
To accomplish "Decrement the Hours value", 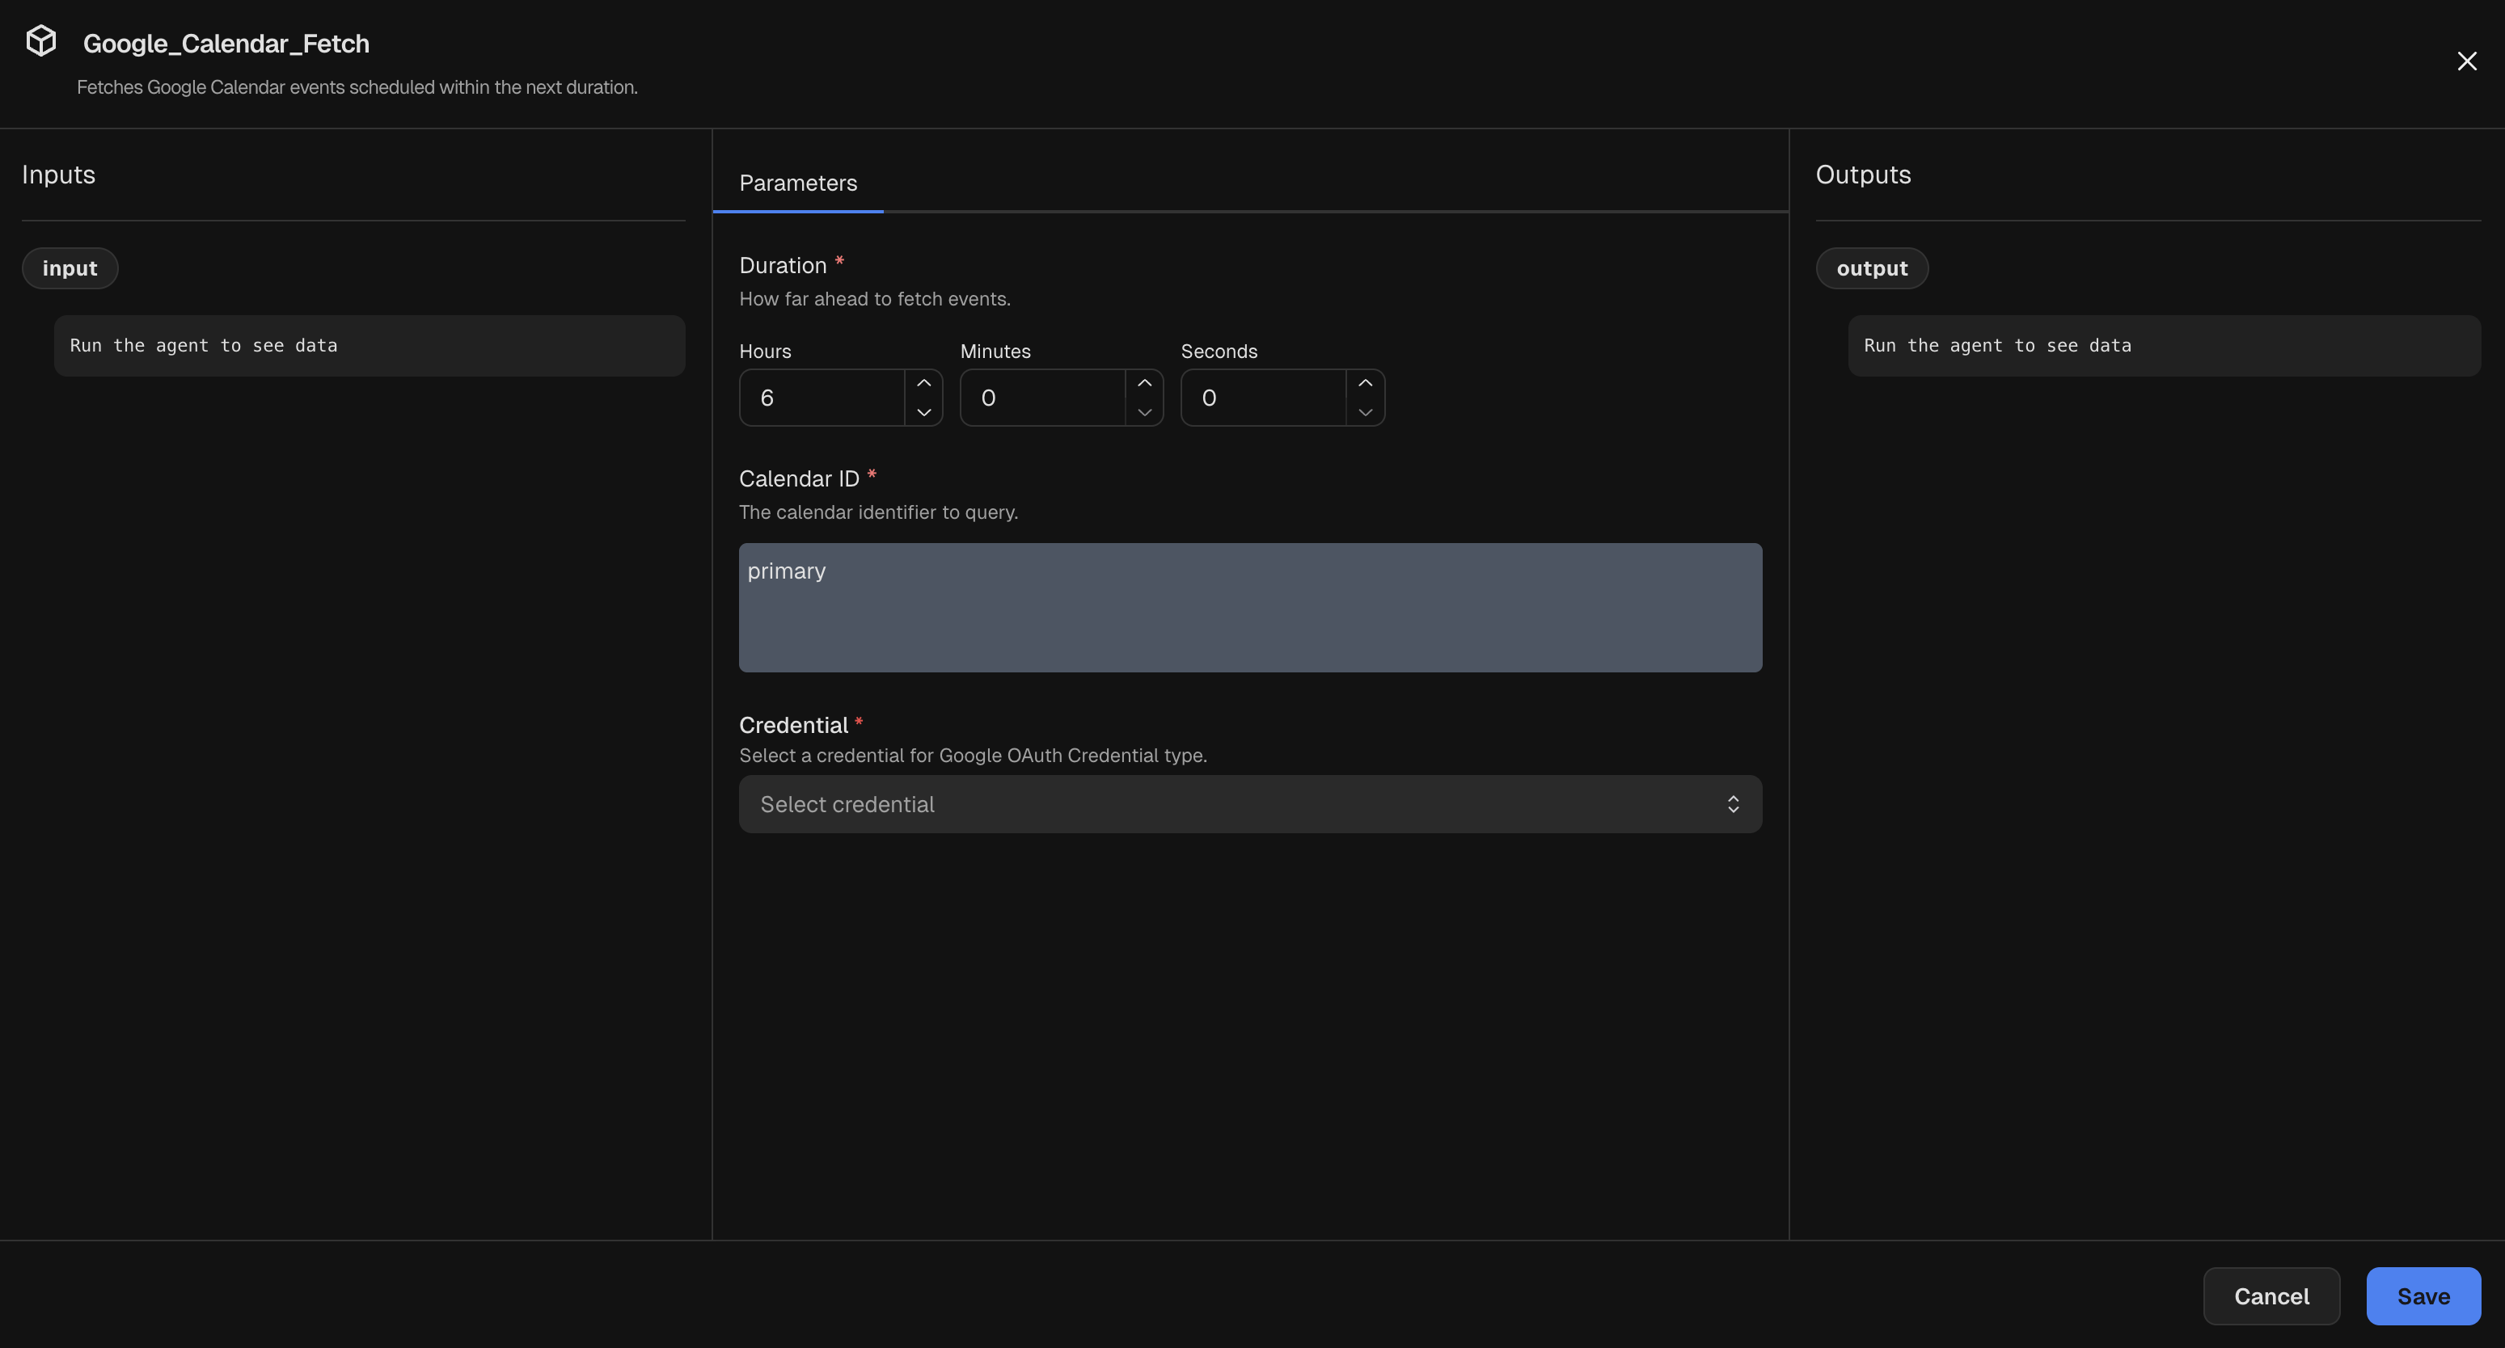I will point(924,412).
